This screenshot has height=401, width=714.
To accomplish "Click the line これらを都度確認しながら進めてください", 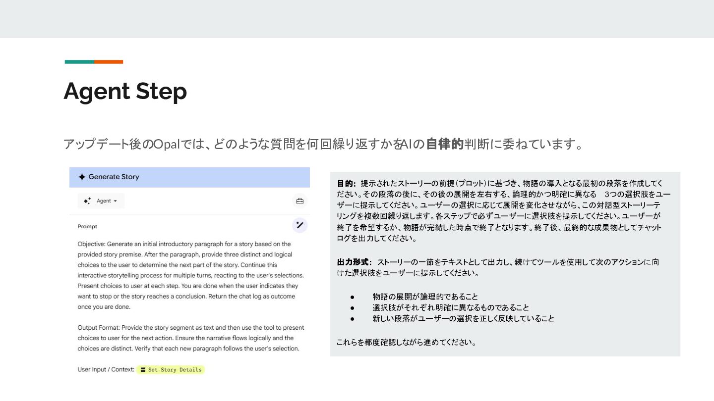I will tap(407, 343).
